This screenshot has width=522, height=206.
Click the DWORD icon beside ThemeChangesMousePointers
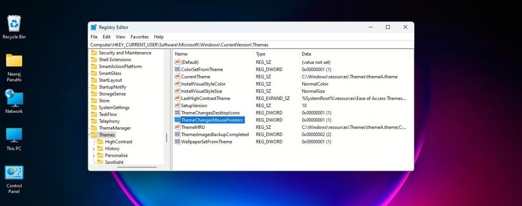pos(177,120)
